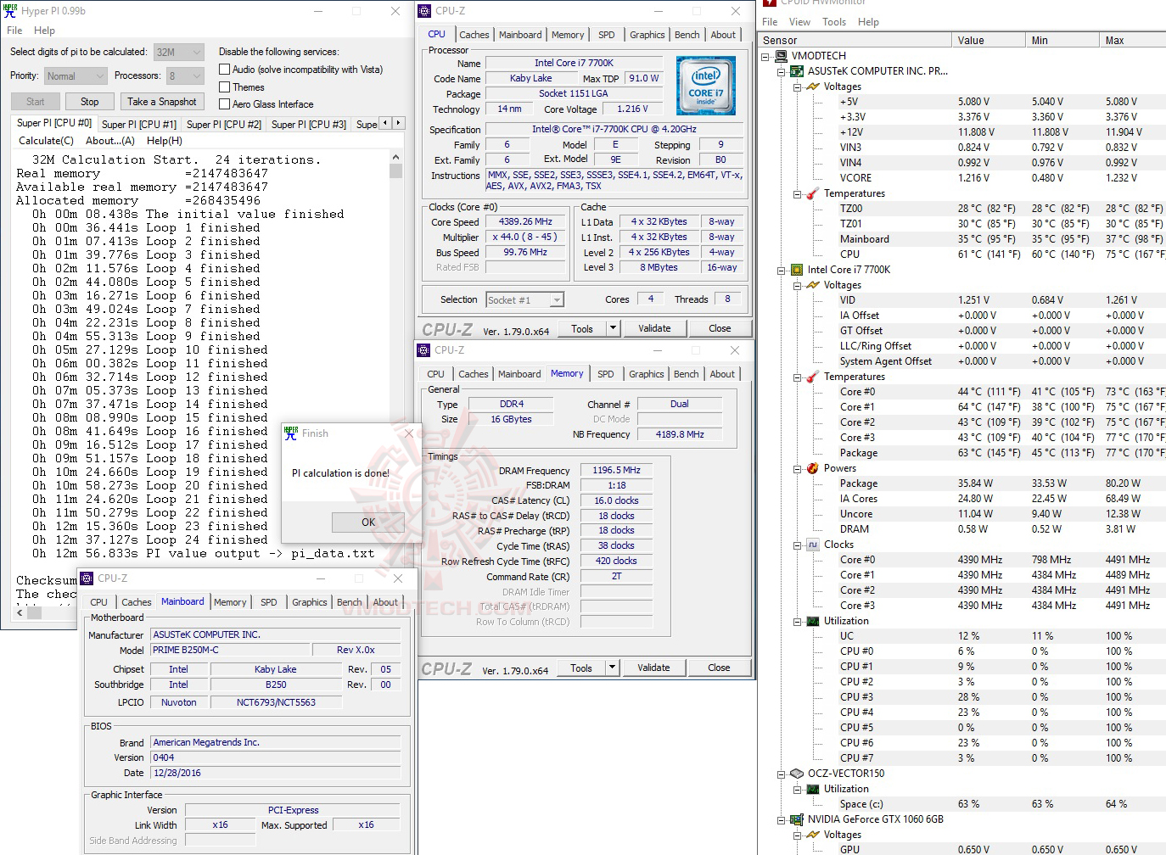
Task: Open the Caches tab in CPU-Z CPU window
Action: point(474,35)
